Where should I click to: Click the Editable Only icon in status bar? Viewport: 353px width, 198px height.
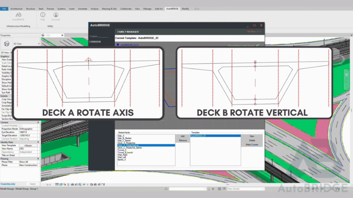coord(210,189)
